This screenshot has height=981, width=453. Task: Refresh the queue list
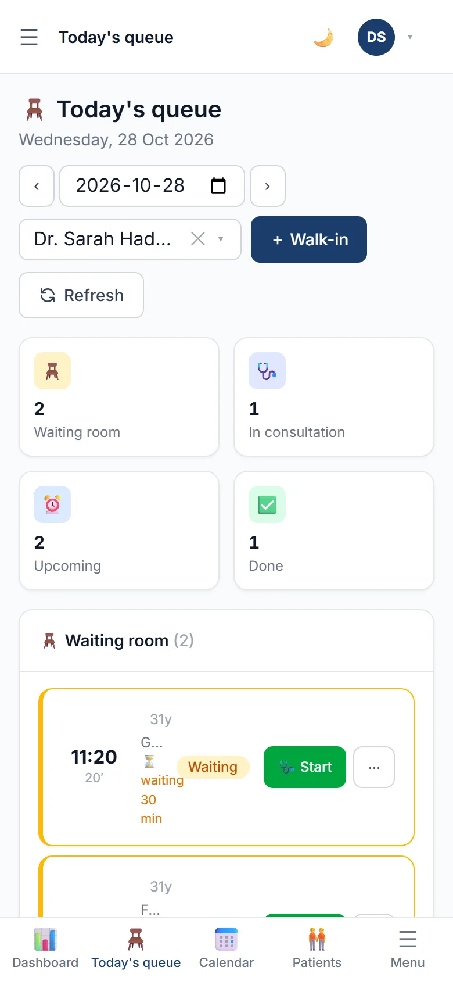point(81,295)
